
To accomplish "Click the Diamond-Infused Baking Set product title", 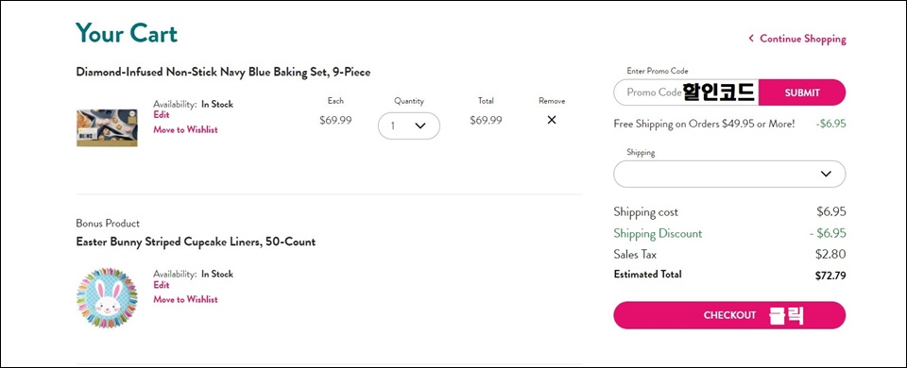I will tap(223, 73).
